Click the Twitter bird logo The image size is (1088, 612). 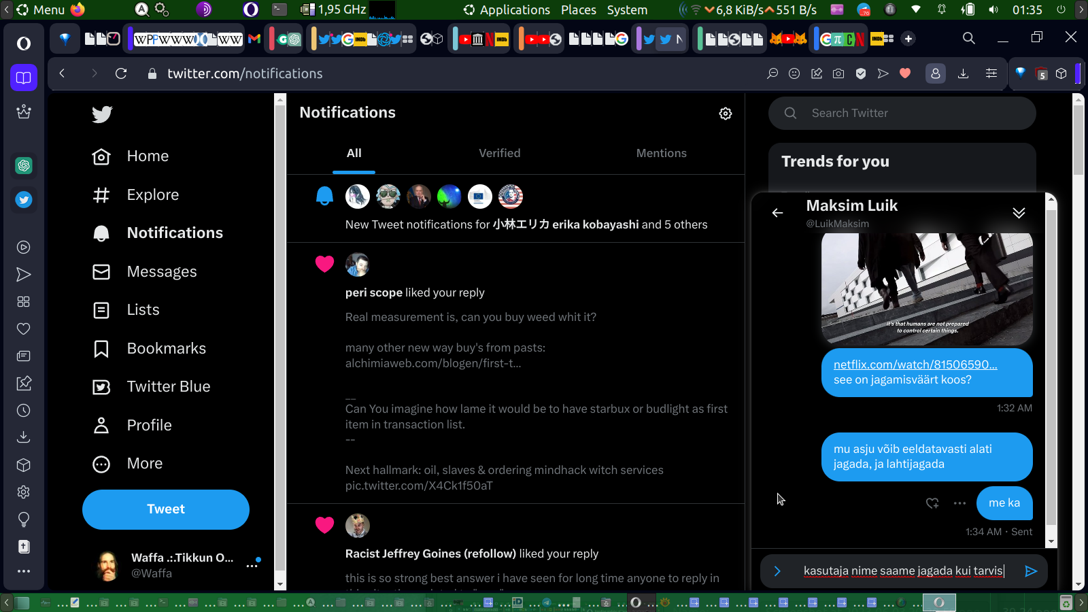click(x=102, y=114)
